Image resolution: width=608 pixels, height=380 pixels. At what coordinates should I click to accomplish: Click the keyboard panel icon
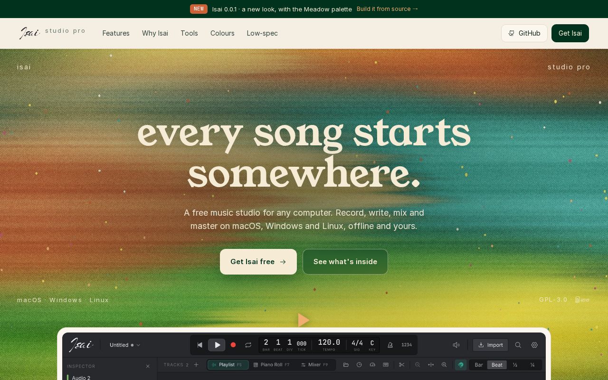coord(386,365)
